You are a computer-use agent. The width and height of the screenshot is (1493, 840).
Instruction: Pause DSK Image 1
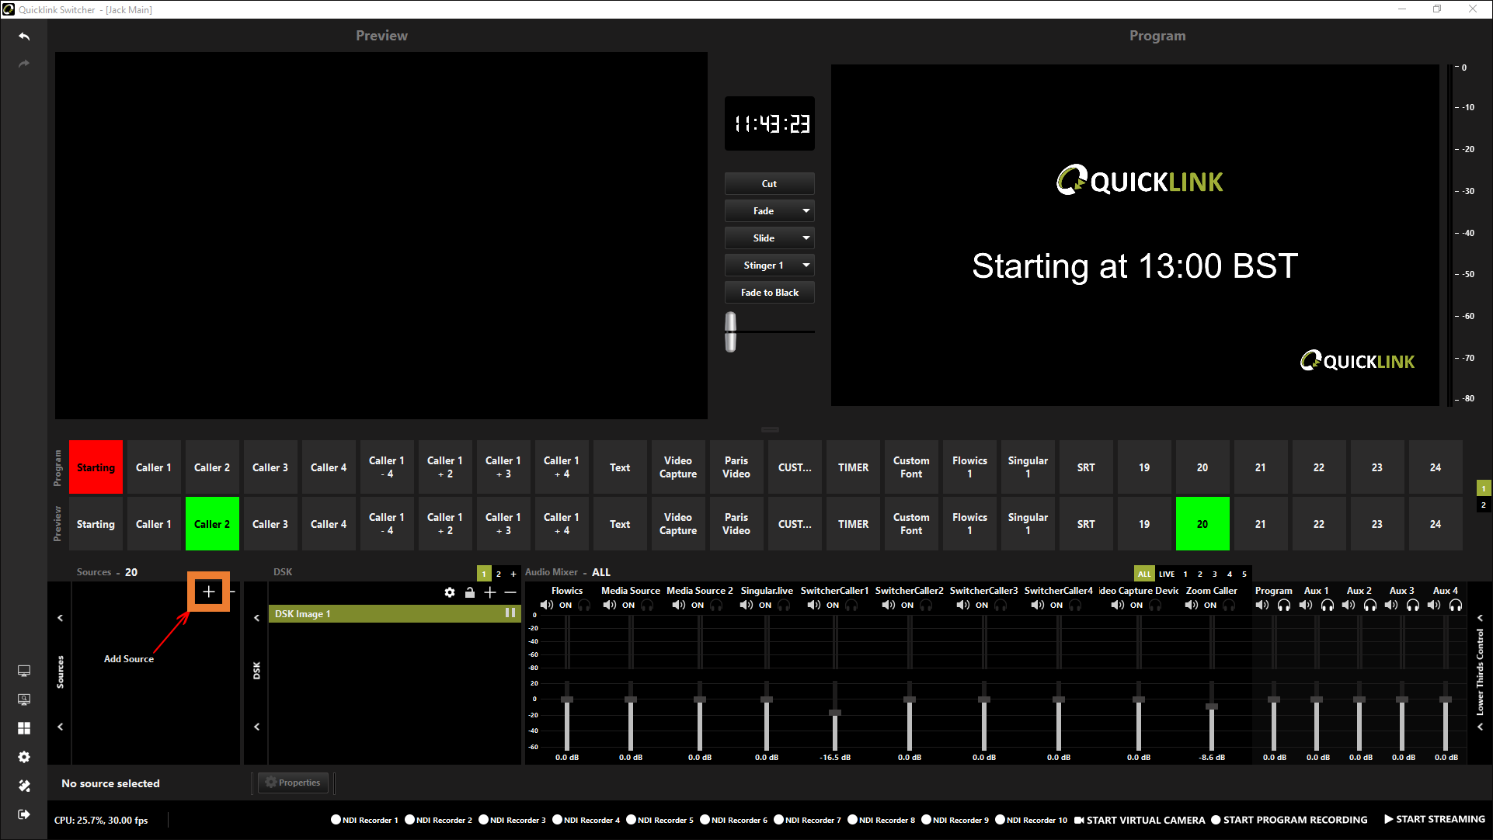click(x=510, y=613)
